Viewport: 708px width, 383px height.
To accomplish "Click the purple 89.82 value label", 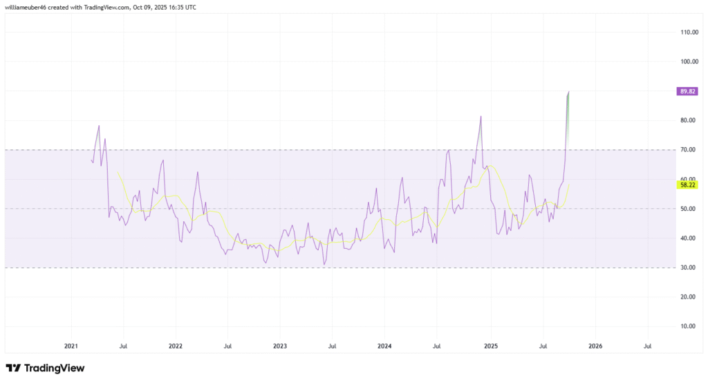I will point(687,91).
